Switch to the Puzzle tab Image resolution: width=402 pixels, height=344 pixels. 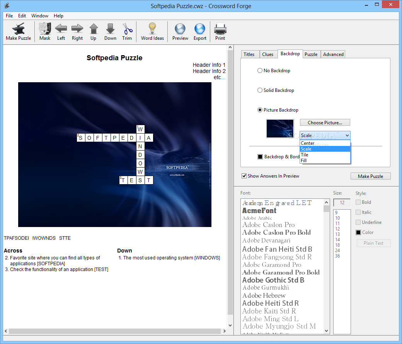click(311, 54)
